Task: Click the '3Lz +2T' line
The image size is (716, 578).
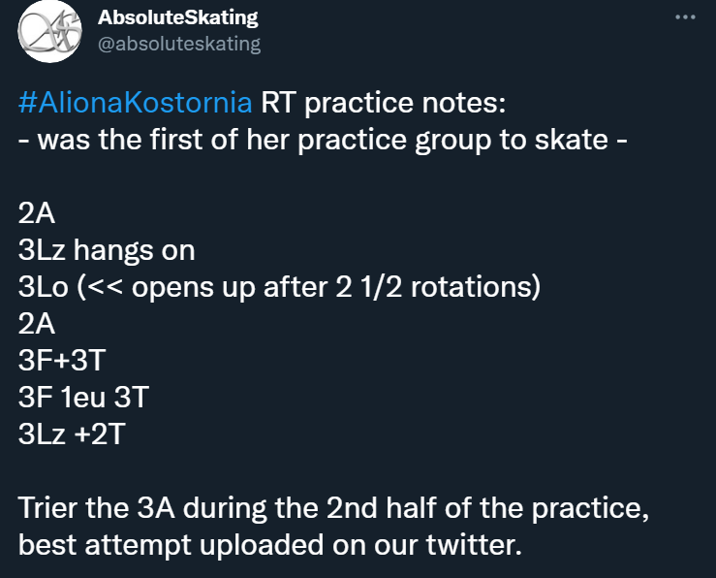Action: click(72, 433)
